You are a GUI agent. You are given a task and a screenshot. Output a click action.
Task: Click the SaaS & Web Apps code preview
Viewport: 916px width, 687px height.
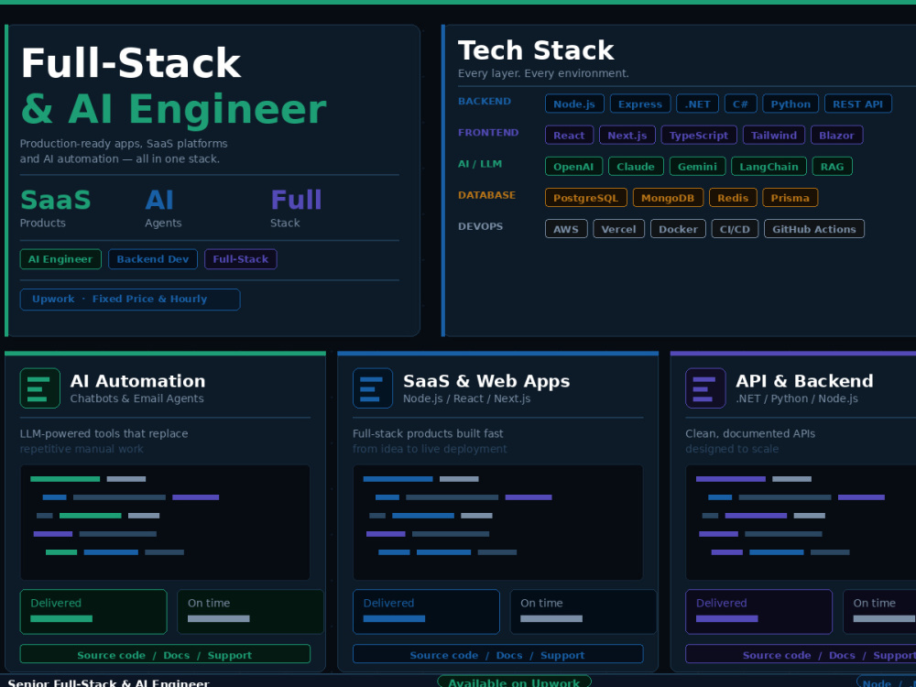(x=497, y=522)
